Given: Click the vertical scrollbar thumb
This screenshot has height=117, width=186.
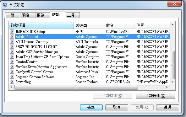Looking at the screenshot, I should click(172, 65).
